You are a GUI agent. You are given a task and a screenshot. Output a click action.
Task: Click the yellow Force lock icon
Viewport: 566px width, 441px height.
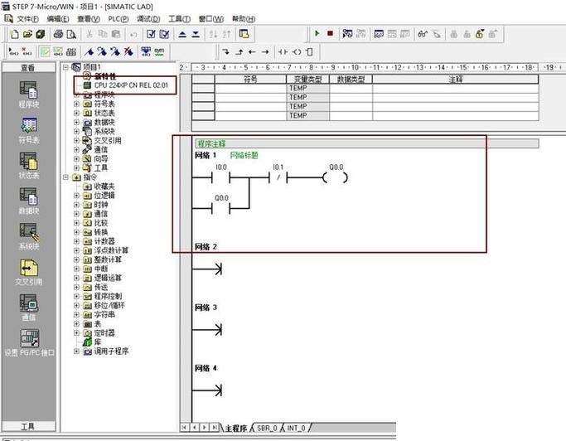tap(480, 34)
